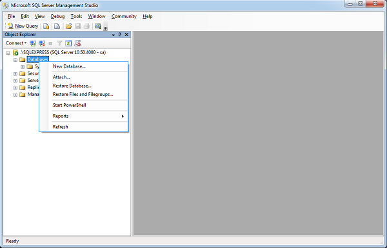Close the Object Explorer panel
Image resolution: width=387 pixels, height=248 pixels.
[x=126, y=35]
